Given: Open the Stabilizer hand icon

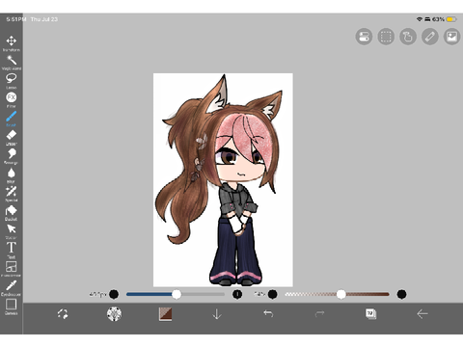Looking at the screenshot, I should point(408,37).
